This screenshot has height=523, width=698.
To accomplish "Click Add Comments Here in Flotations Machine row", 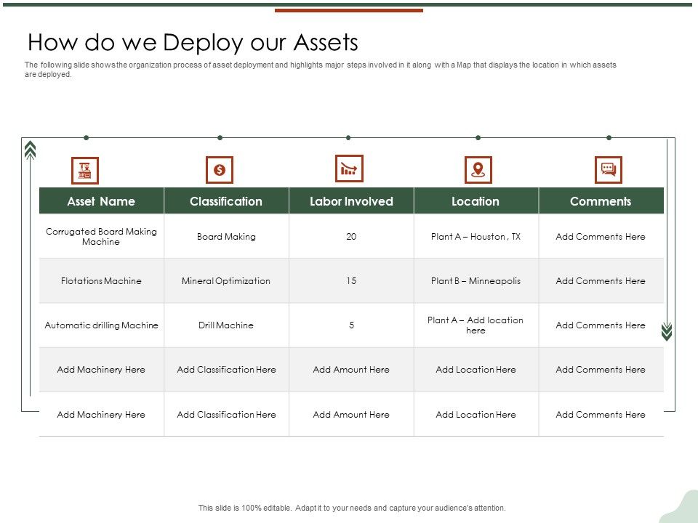I will tap(601, 280).
